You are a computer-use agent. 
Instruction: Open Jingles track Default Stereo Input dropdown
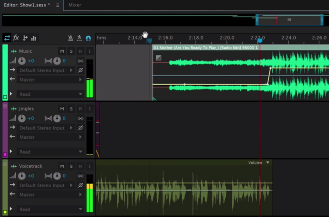point(46,128)
